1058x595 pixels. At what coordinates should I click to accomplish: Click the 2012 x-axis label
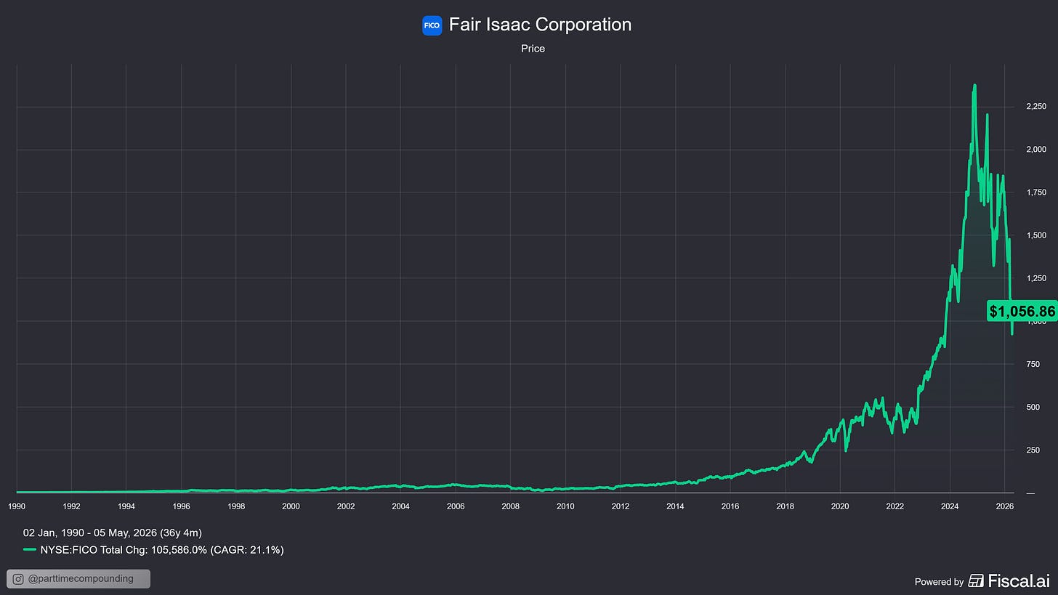tap(620, 506)
